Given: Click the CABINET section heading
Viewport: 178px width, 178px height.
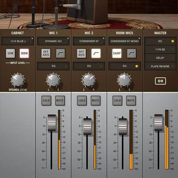Looking at the screenshot, I should coord(17,33).
